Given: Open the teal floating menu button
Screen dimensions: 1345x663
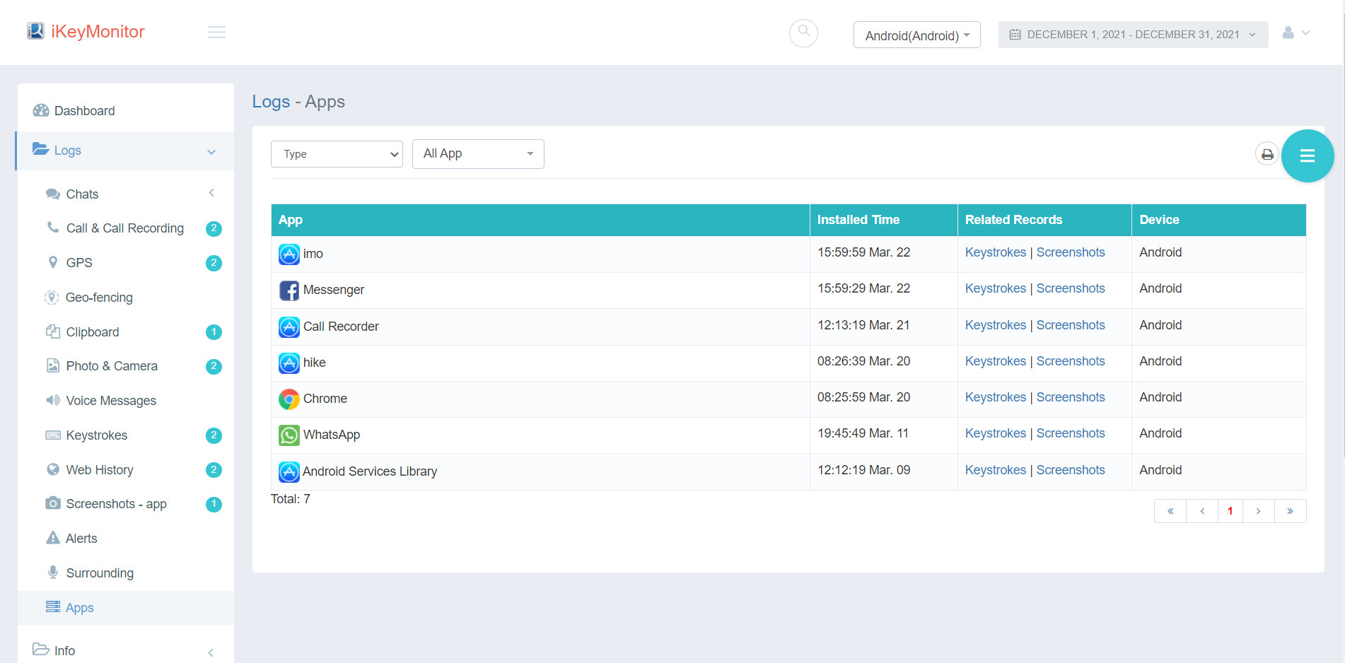Looking at the screenshot, I should (x=1307, y=156).
